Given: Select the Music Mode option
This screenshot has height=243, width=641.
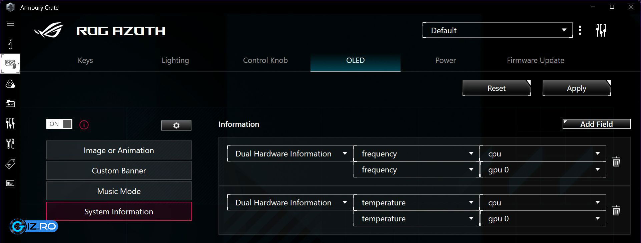Looking at the screenshot, I should [119, 191].
